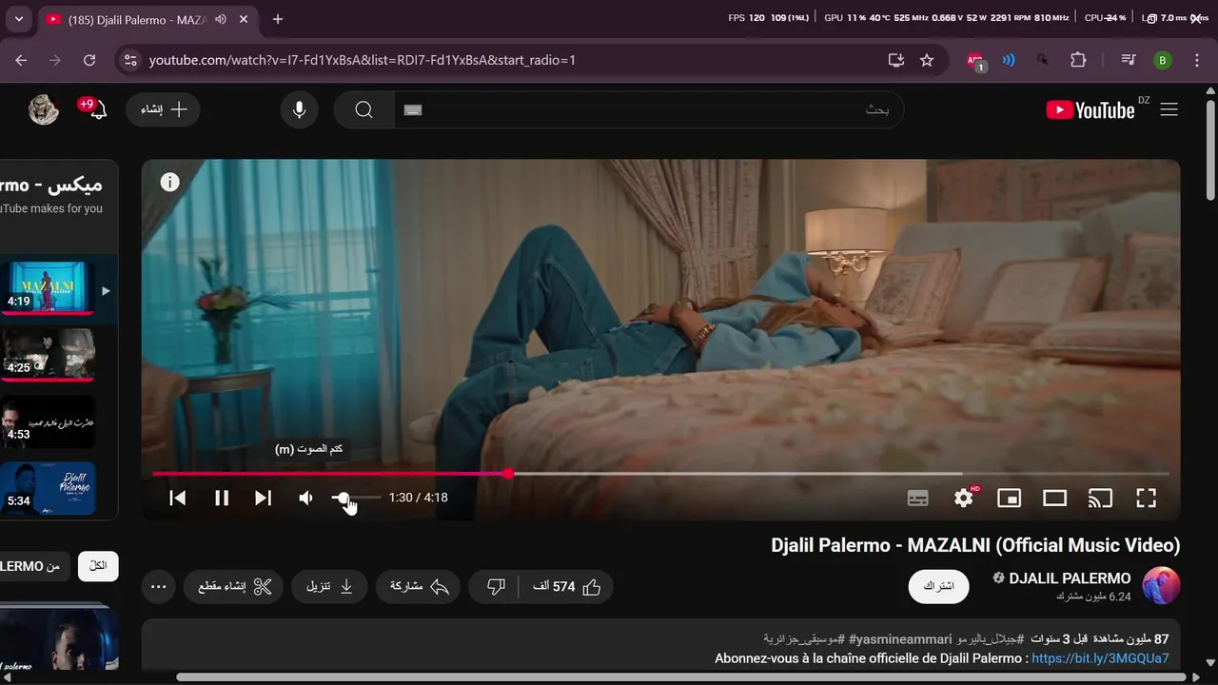
Task: Enable theater mode view
Action: pyautogui.click(x=1054, y=498)
